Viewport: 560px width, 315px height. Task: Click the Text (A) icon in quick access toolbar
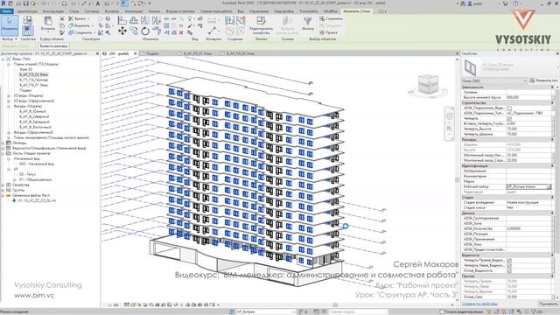pos(97,3)
